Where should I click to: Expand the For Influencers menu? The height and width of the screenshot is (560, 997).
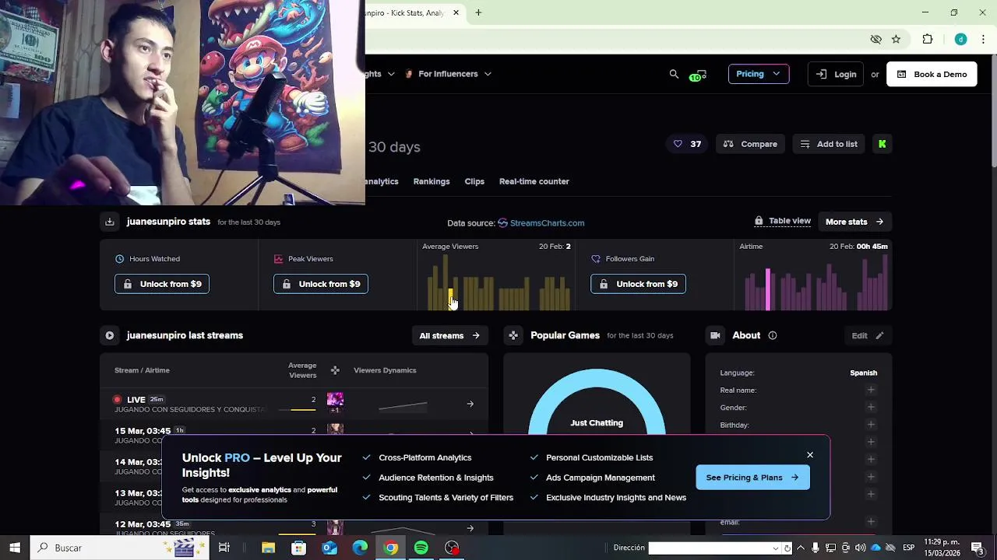pyautogui.click(x=449, y=74)
